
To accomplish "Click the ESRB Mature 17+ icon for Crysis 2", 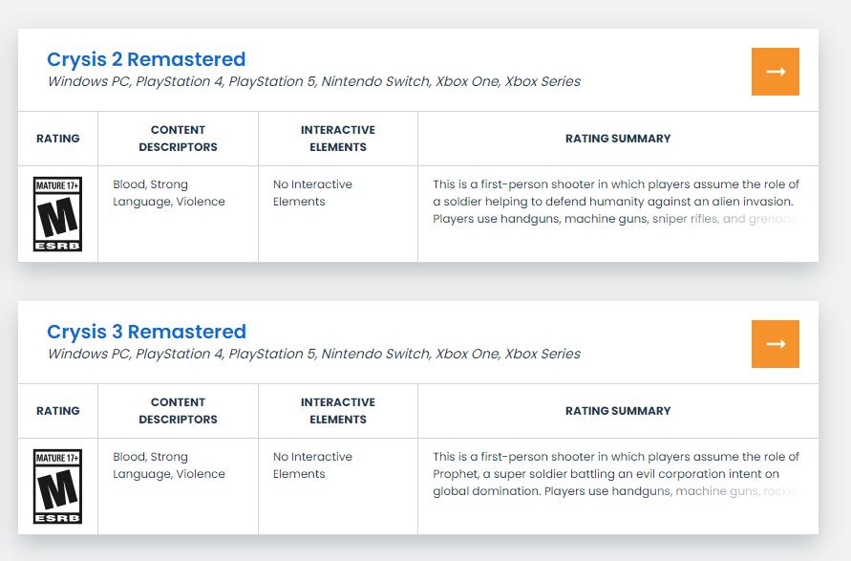I will [x=57, y=214].
